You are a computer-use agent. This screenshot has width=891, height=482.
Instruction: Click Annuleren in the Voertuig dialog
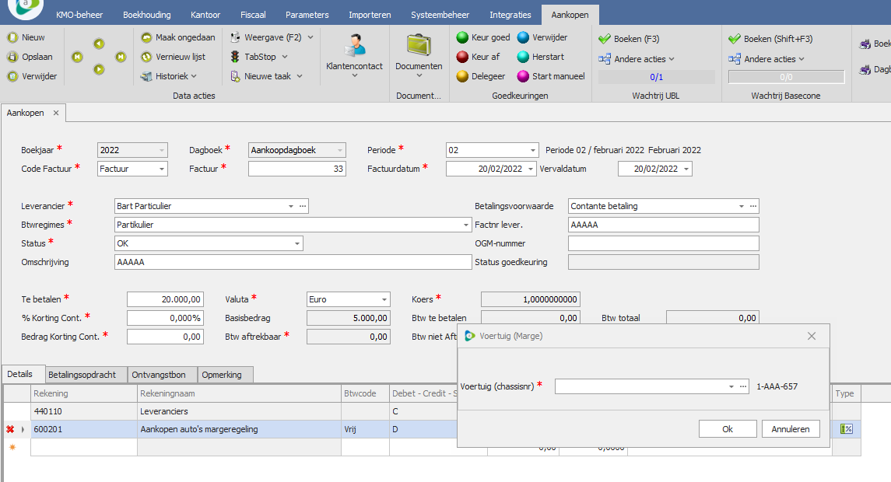(791, 428)
